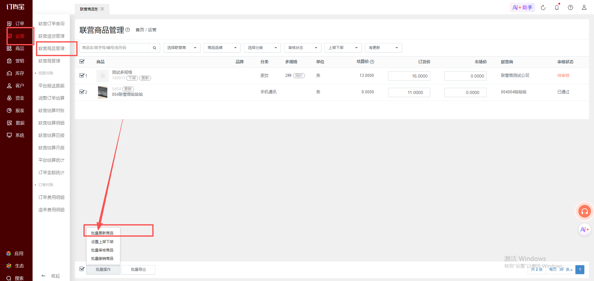Uncheck row 1 测试多规格 checkbox

[82, 75]
